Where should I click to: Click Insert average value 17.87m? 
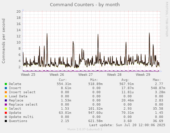coord(128,88)
